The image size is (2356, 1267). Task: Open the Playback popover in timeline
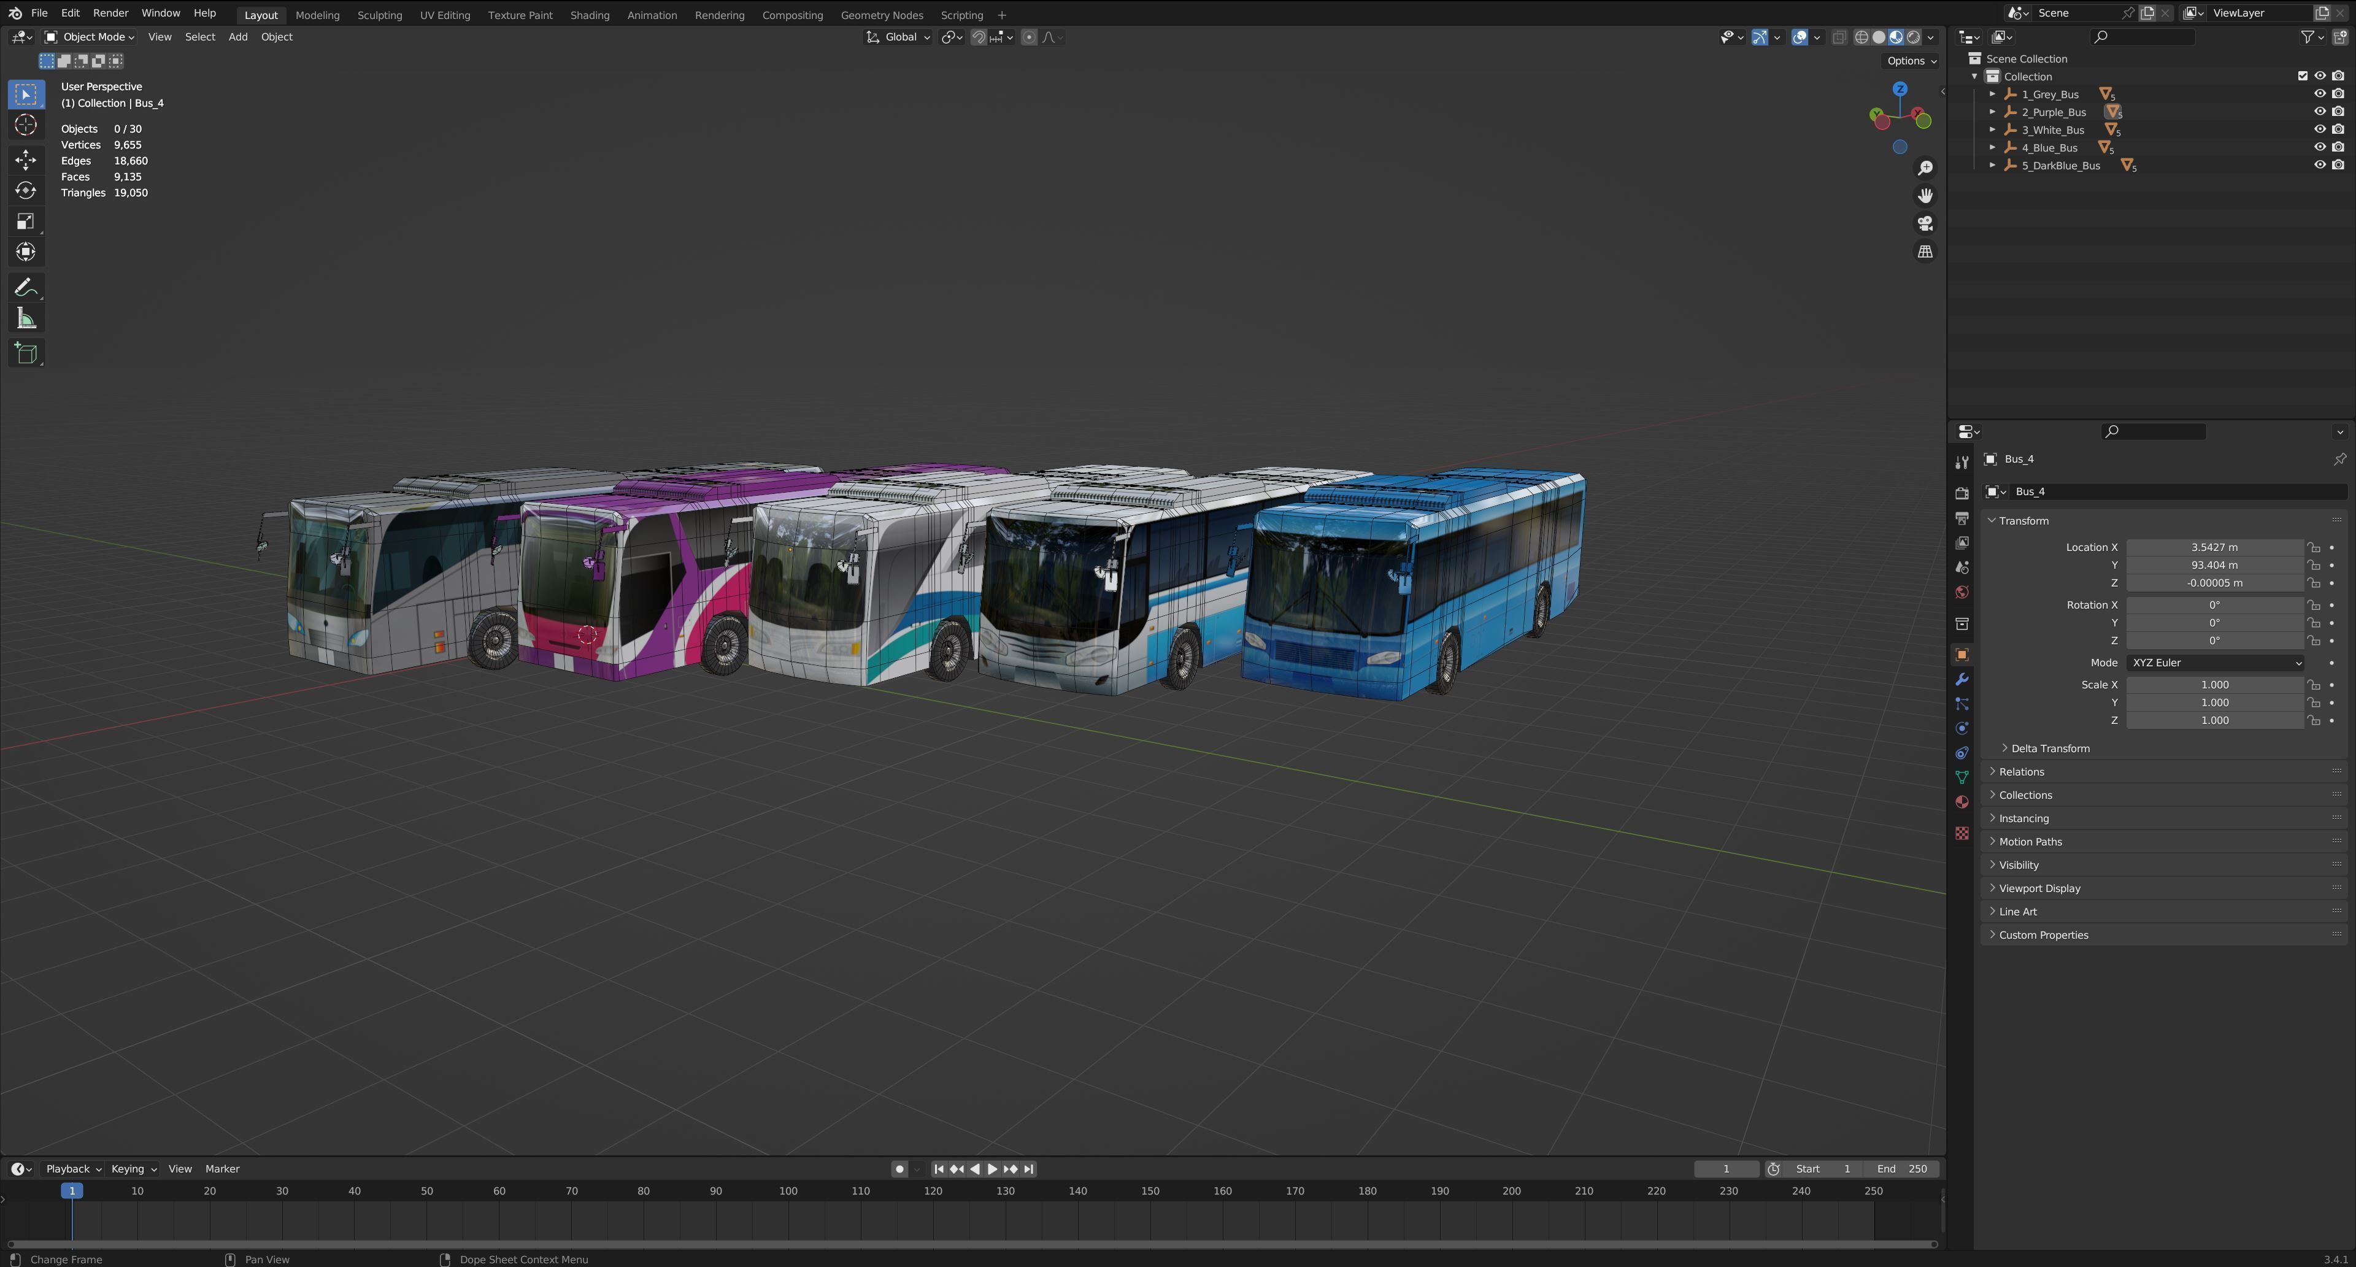pos(73,1169)
